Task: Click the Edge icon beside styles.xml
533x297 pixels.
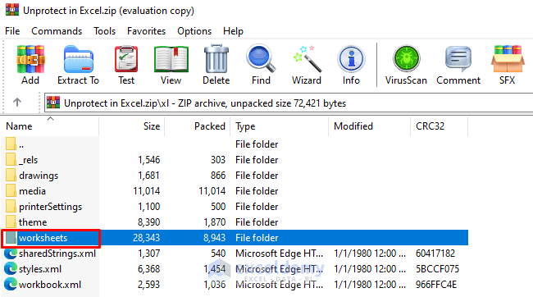Action: [x=11, y=269]
